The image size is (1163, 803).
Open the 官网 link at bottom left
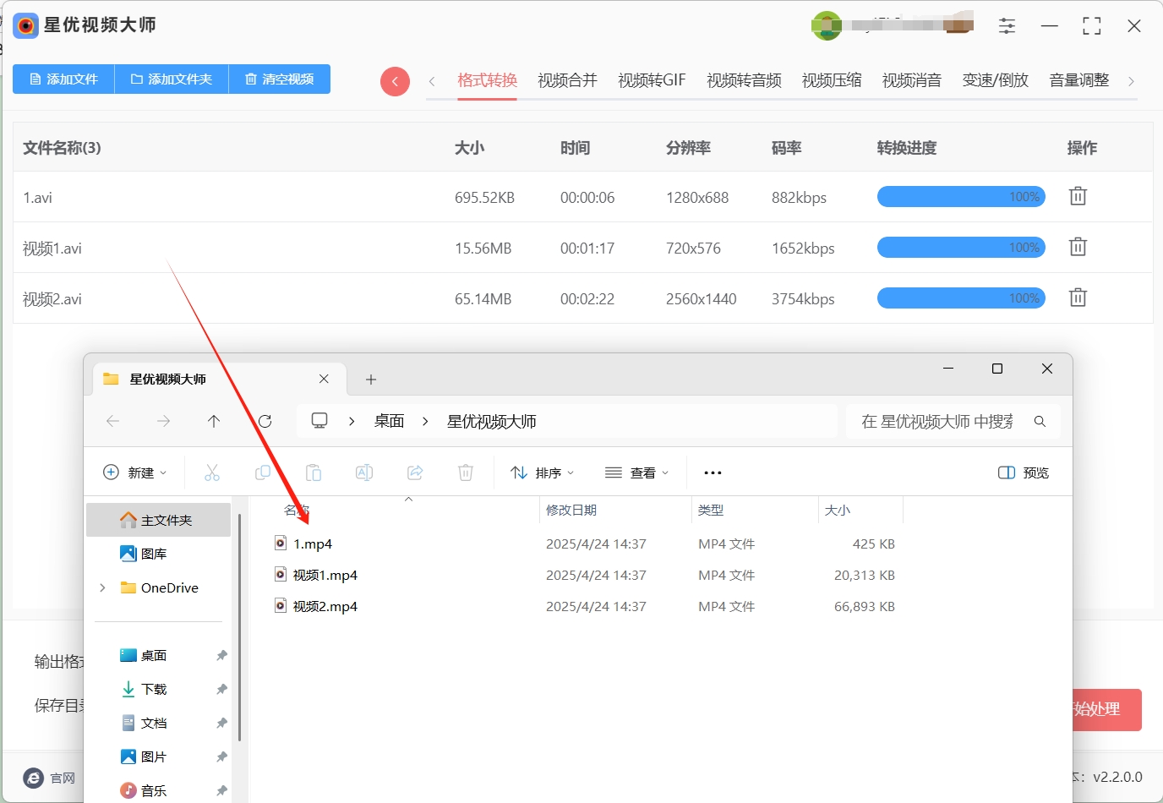[49, 778]
